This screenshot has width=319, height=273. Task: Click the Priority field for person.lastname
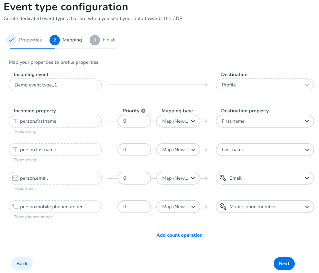134,150
